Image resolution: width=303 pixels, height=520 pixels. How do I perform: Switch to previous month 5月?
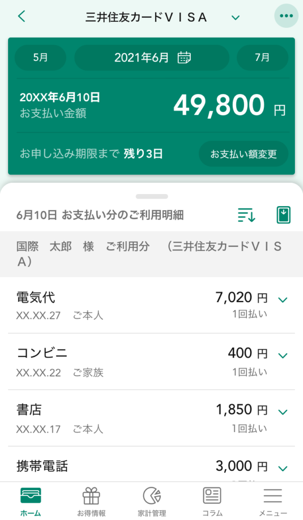click(x=41, y=57)
